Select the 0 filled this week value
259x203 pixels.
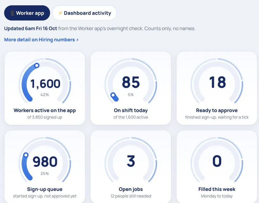point(217,161)
